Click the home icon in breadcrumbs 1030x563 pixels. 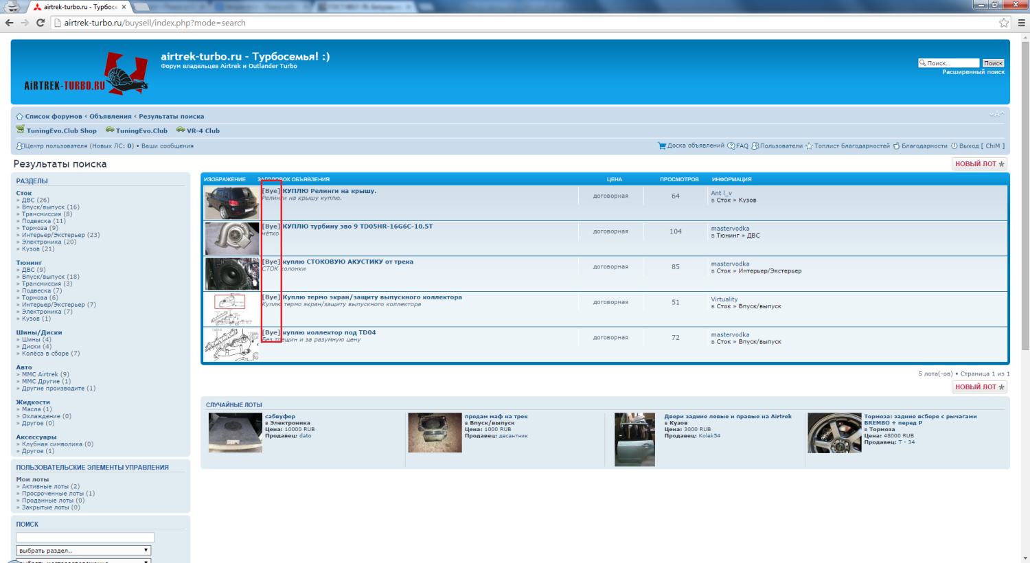click(19, 117)
